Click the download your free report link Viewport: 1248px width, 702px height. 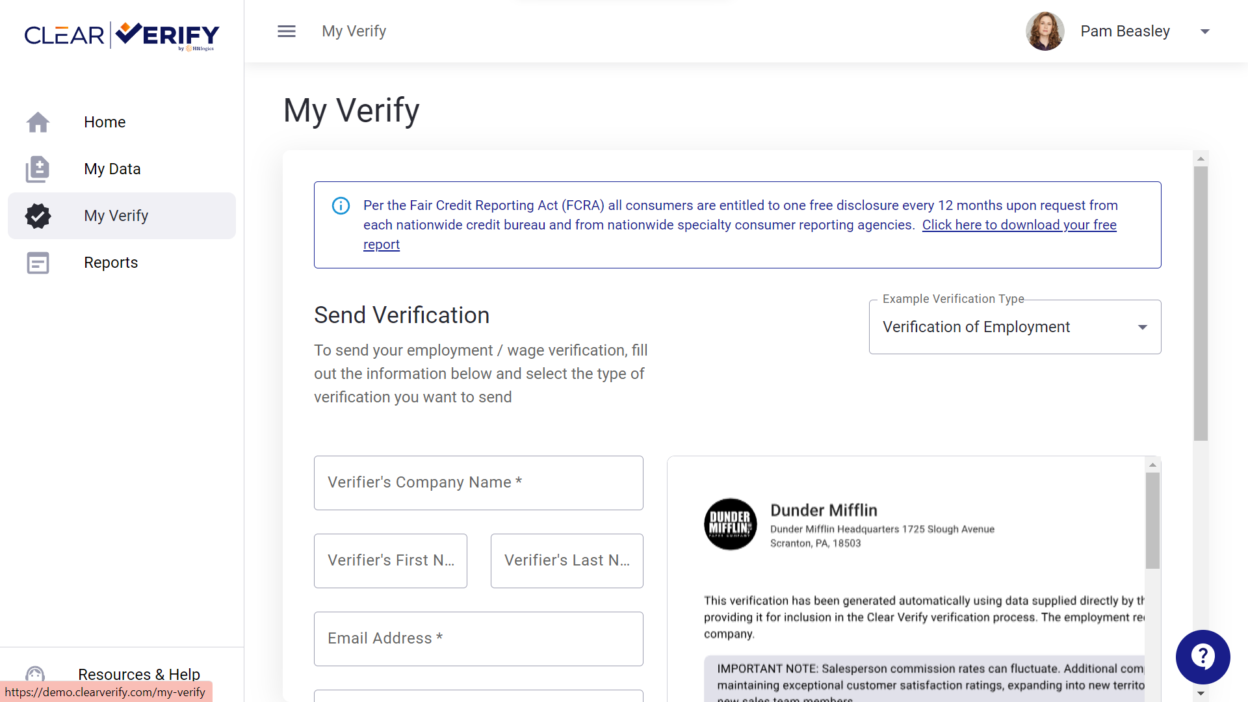pyautogui.click(x=1019, y=225)
